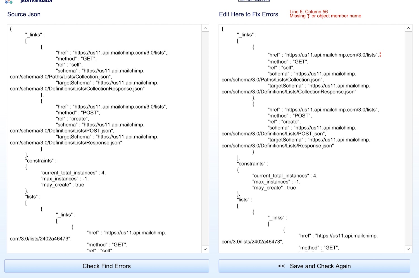This screenshot has width=419, height=278.
Task: Click '"method" : "POST"' in Source Json pane
Action: tap(78, 113)
